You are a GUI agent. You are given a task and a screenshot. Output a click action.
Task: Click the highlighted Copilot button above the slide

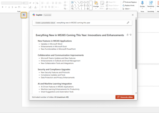(x=24, y=15)
